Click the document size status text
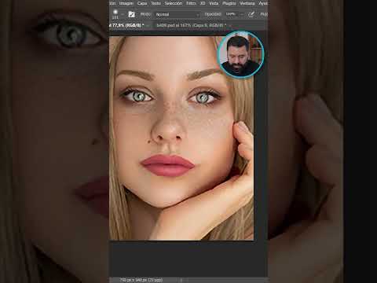 [141, 280]
